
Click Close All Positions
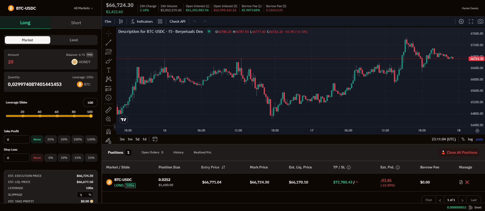459,152
